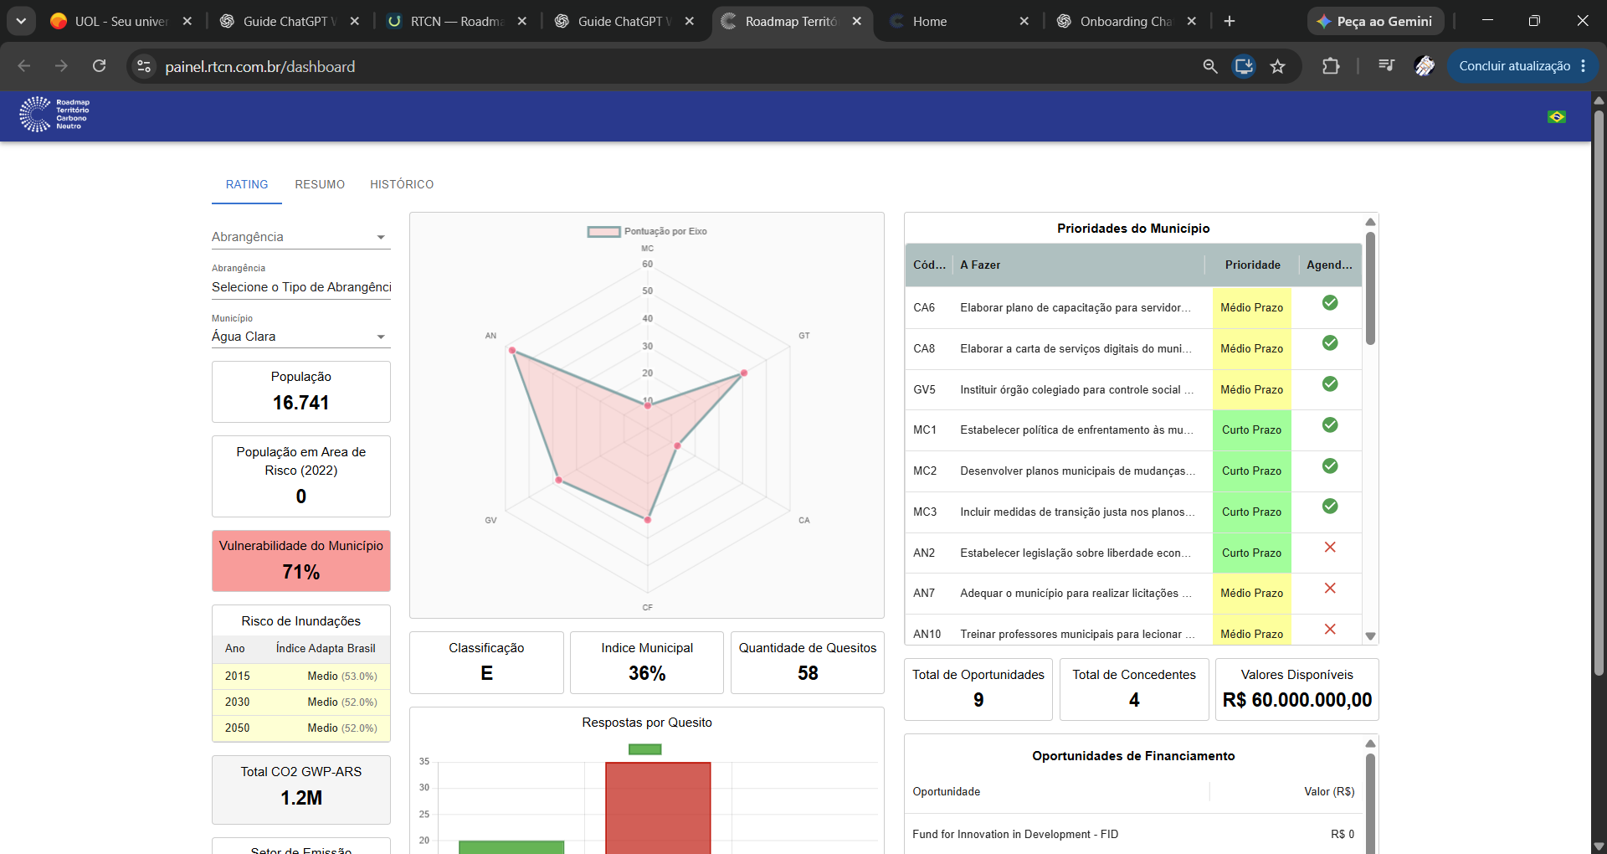Screen dimensions: 1607x854
Task: Click the Prioridades do Município table scrollbar
Action: [x=1370, y=289]
